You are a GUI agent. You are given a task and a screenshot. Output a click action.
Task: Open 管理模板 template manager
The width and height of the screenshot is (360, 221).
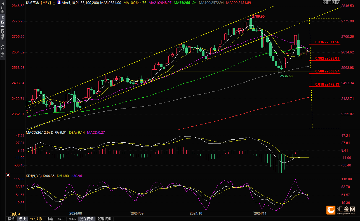(x=104, y=219)
